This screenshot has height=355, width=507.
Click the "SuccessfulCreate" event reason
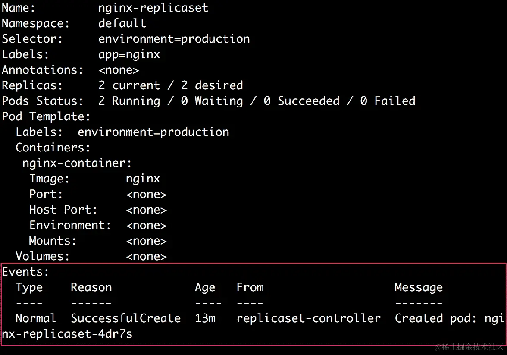125,318
